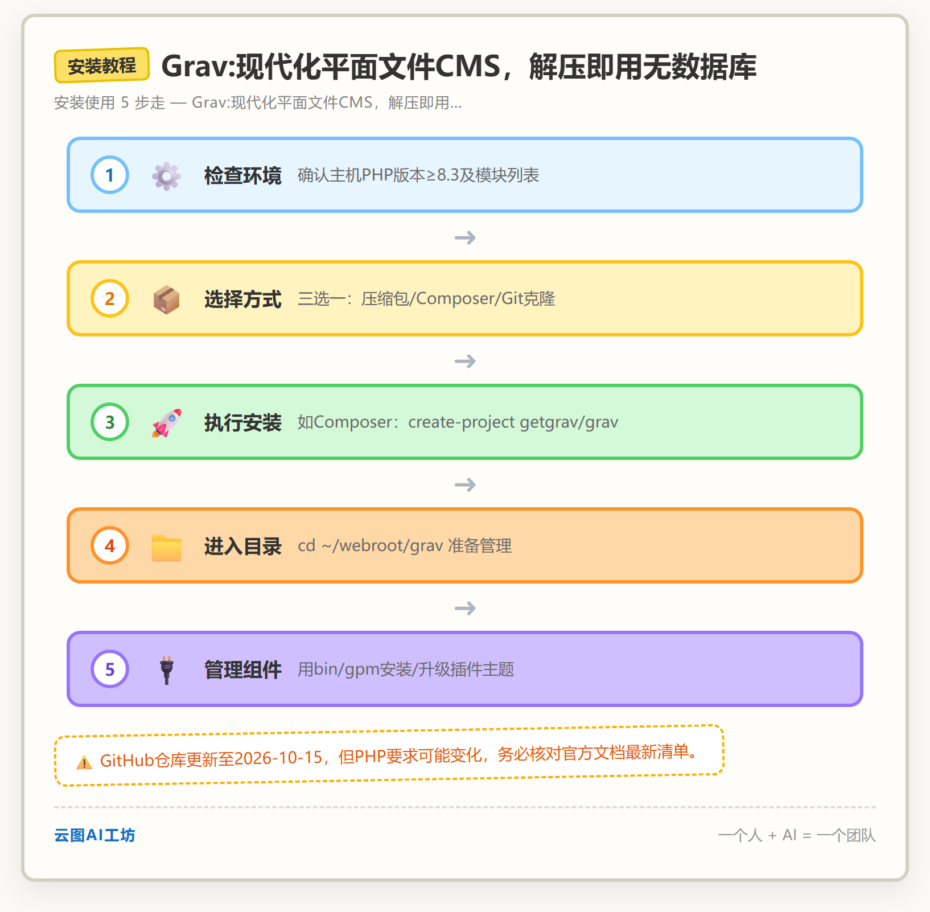Click the 管理组件 step heading

pyautogui.click(x=243, y=669)
